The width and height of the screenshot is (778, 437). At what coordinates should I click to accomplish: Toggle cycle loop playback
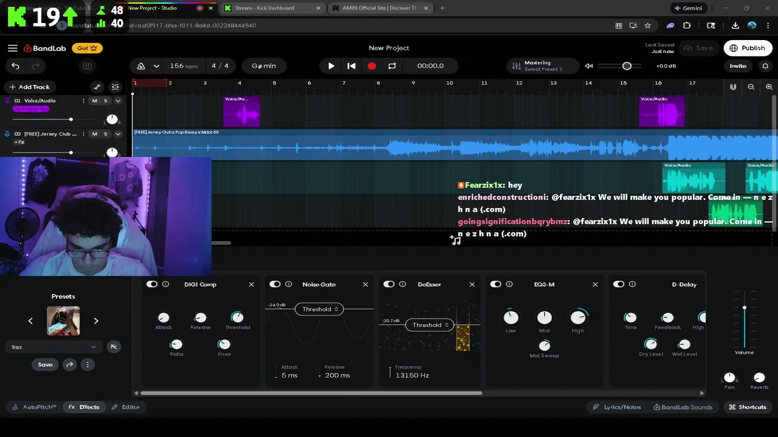(392, 66)
